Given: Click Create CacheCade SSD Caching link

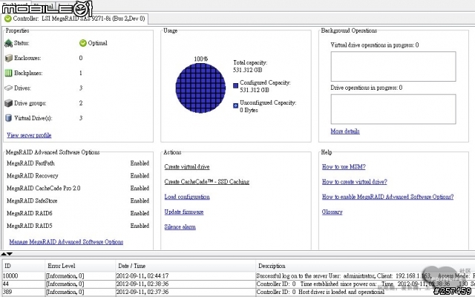Looking at the screenshot, I should 206,182.
